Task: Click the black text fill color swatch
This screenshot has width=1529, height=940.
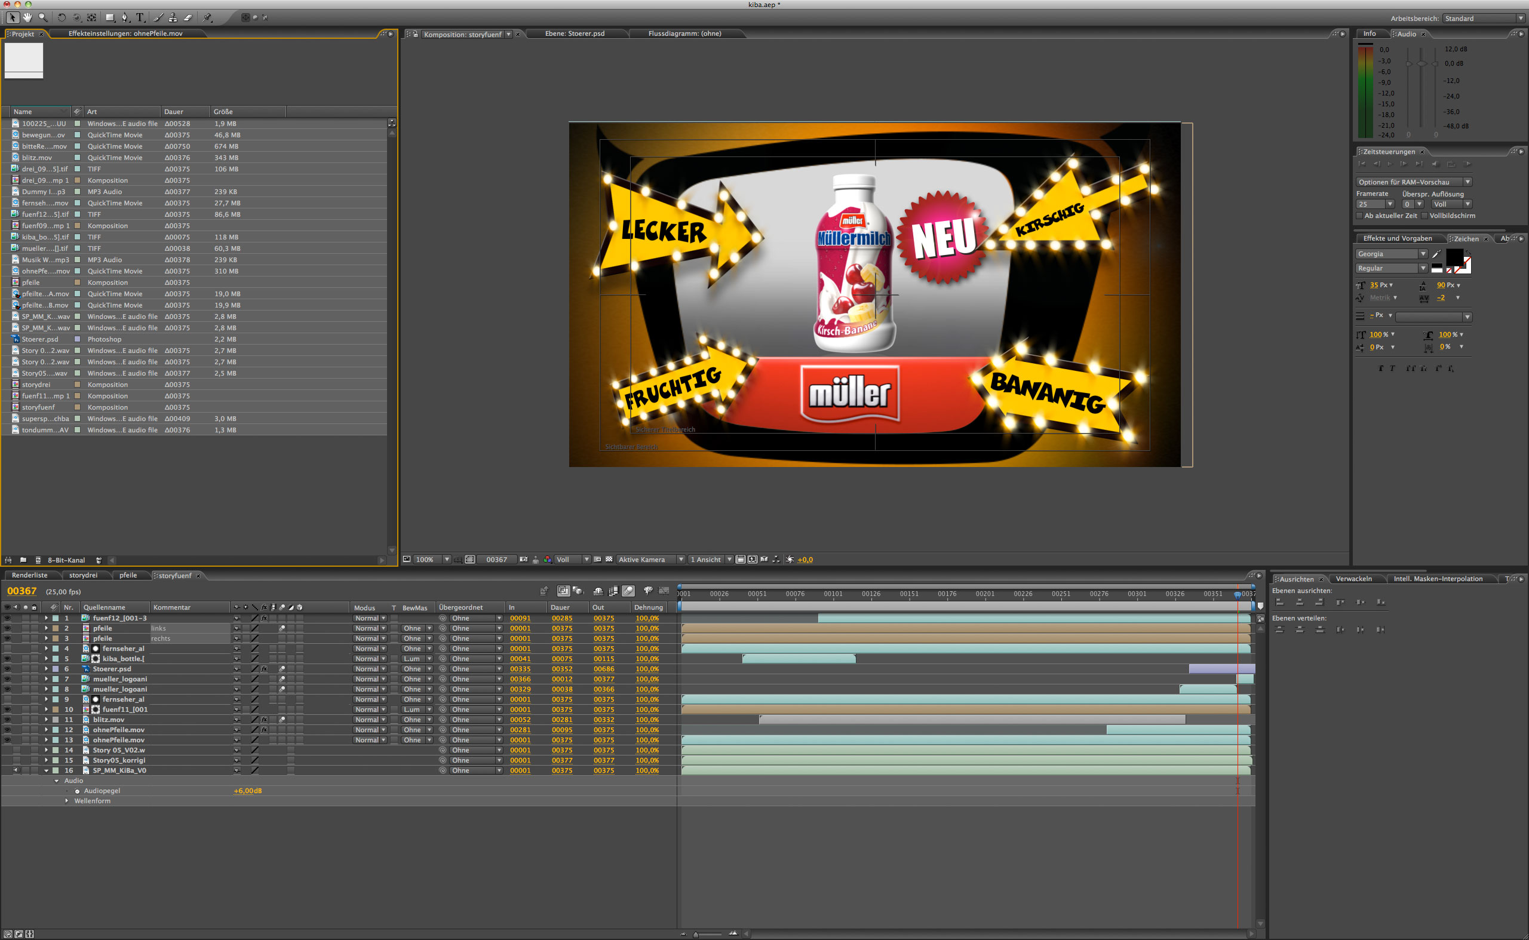Action: [1454, 257]
